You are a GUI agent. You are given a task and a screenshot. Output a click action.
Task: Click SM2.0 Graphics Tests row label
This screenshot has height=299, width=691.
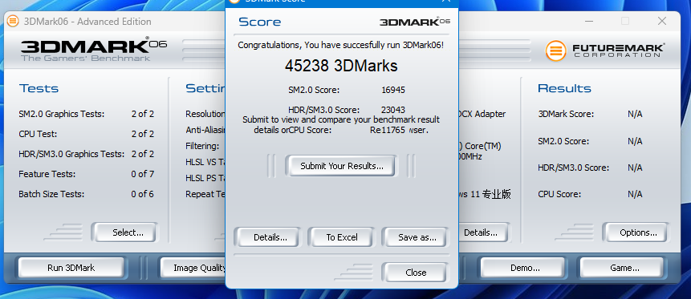point(61,114)
